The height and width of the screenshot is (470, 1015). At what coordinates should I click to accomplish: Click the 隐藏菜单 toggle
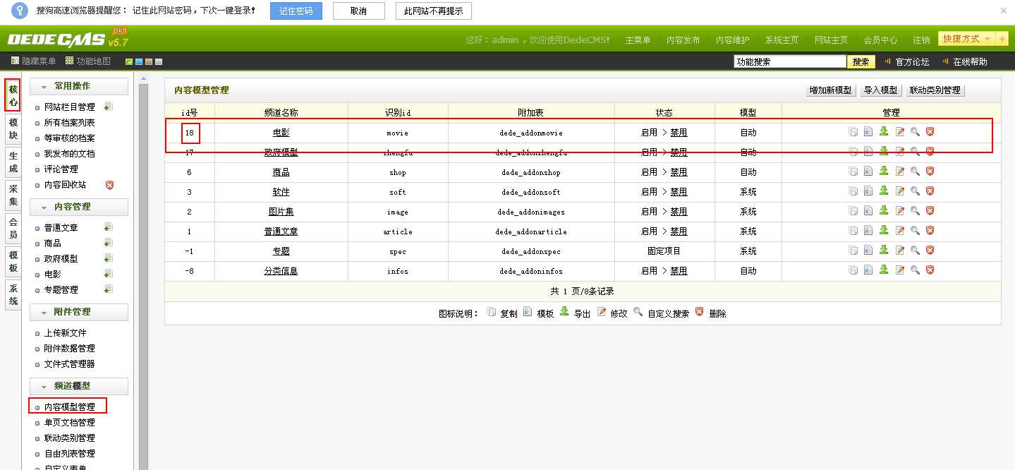(x=33, y=61)
